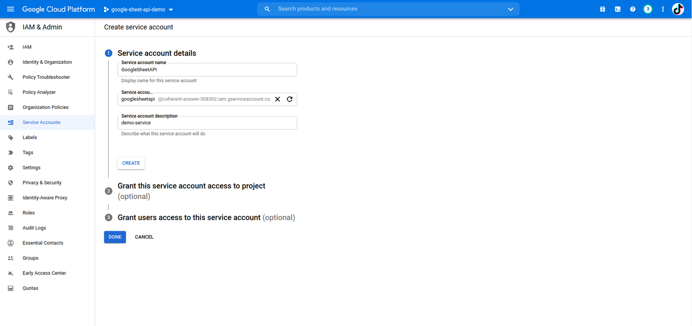This screenshot has width=692, height=326.
Task: Focus the Search products and resources box
Action: (x=388, y=9)
